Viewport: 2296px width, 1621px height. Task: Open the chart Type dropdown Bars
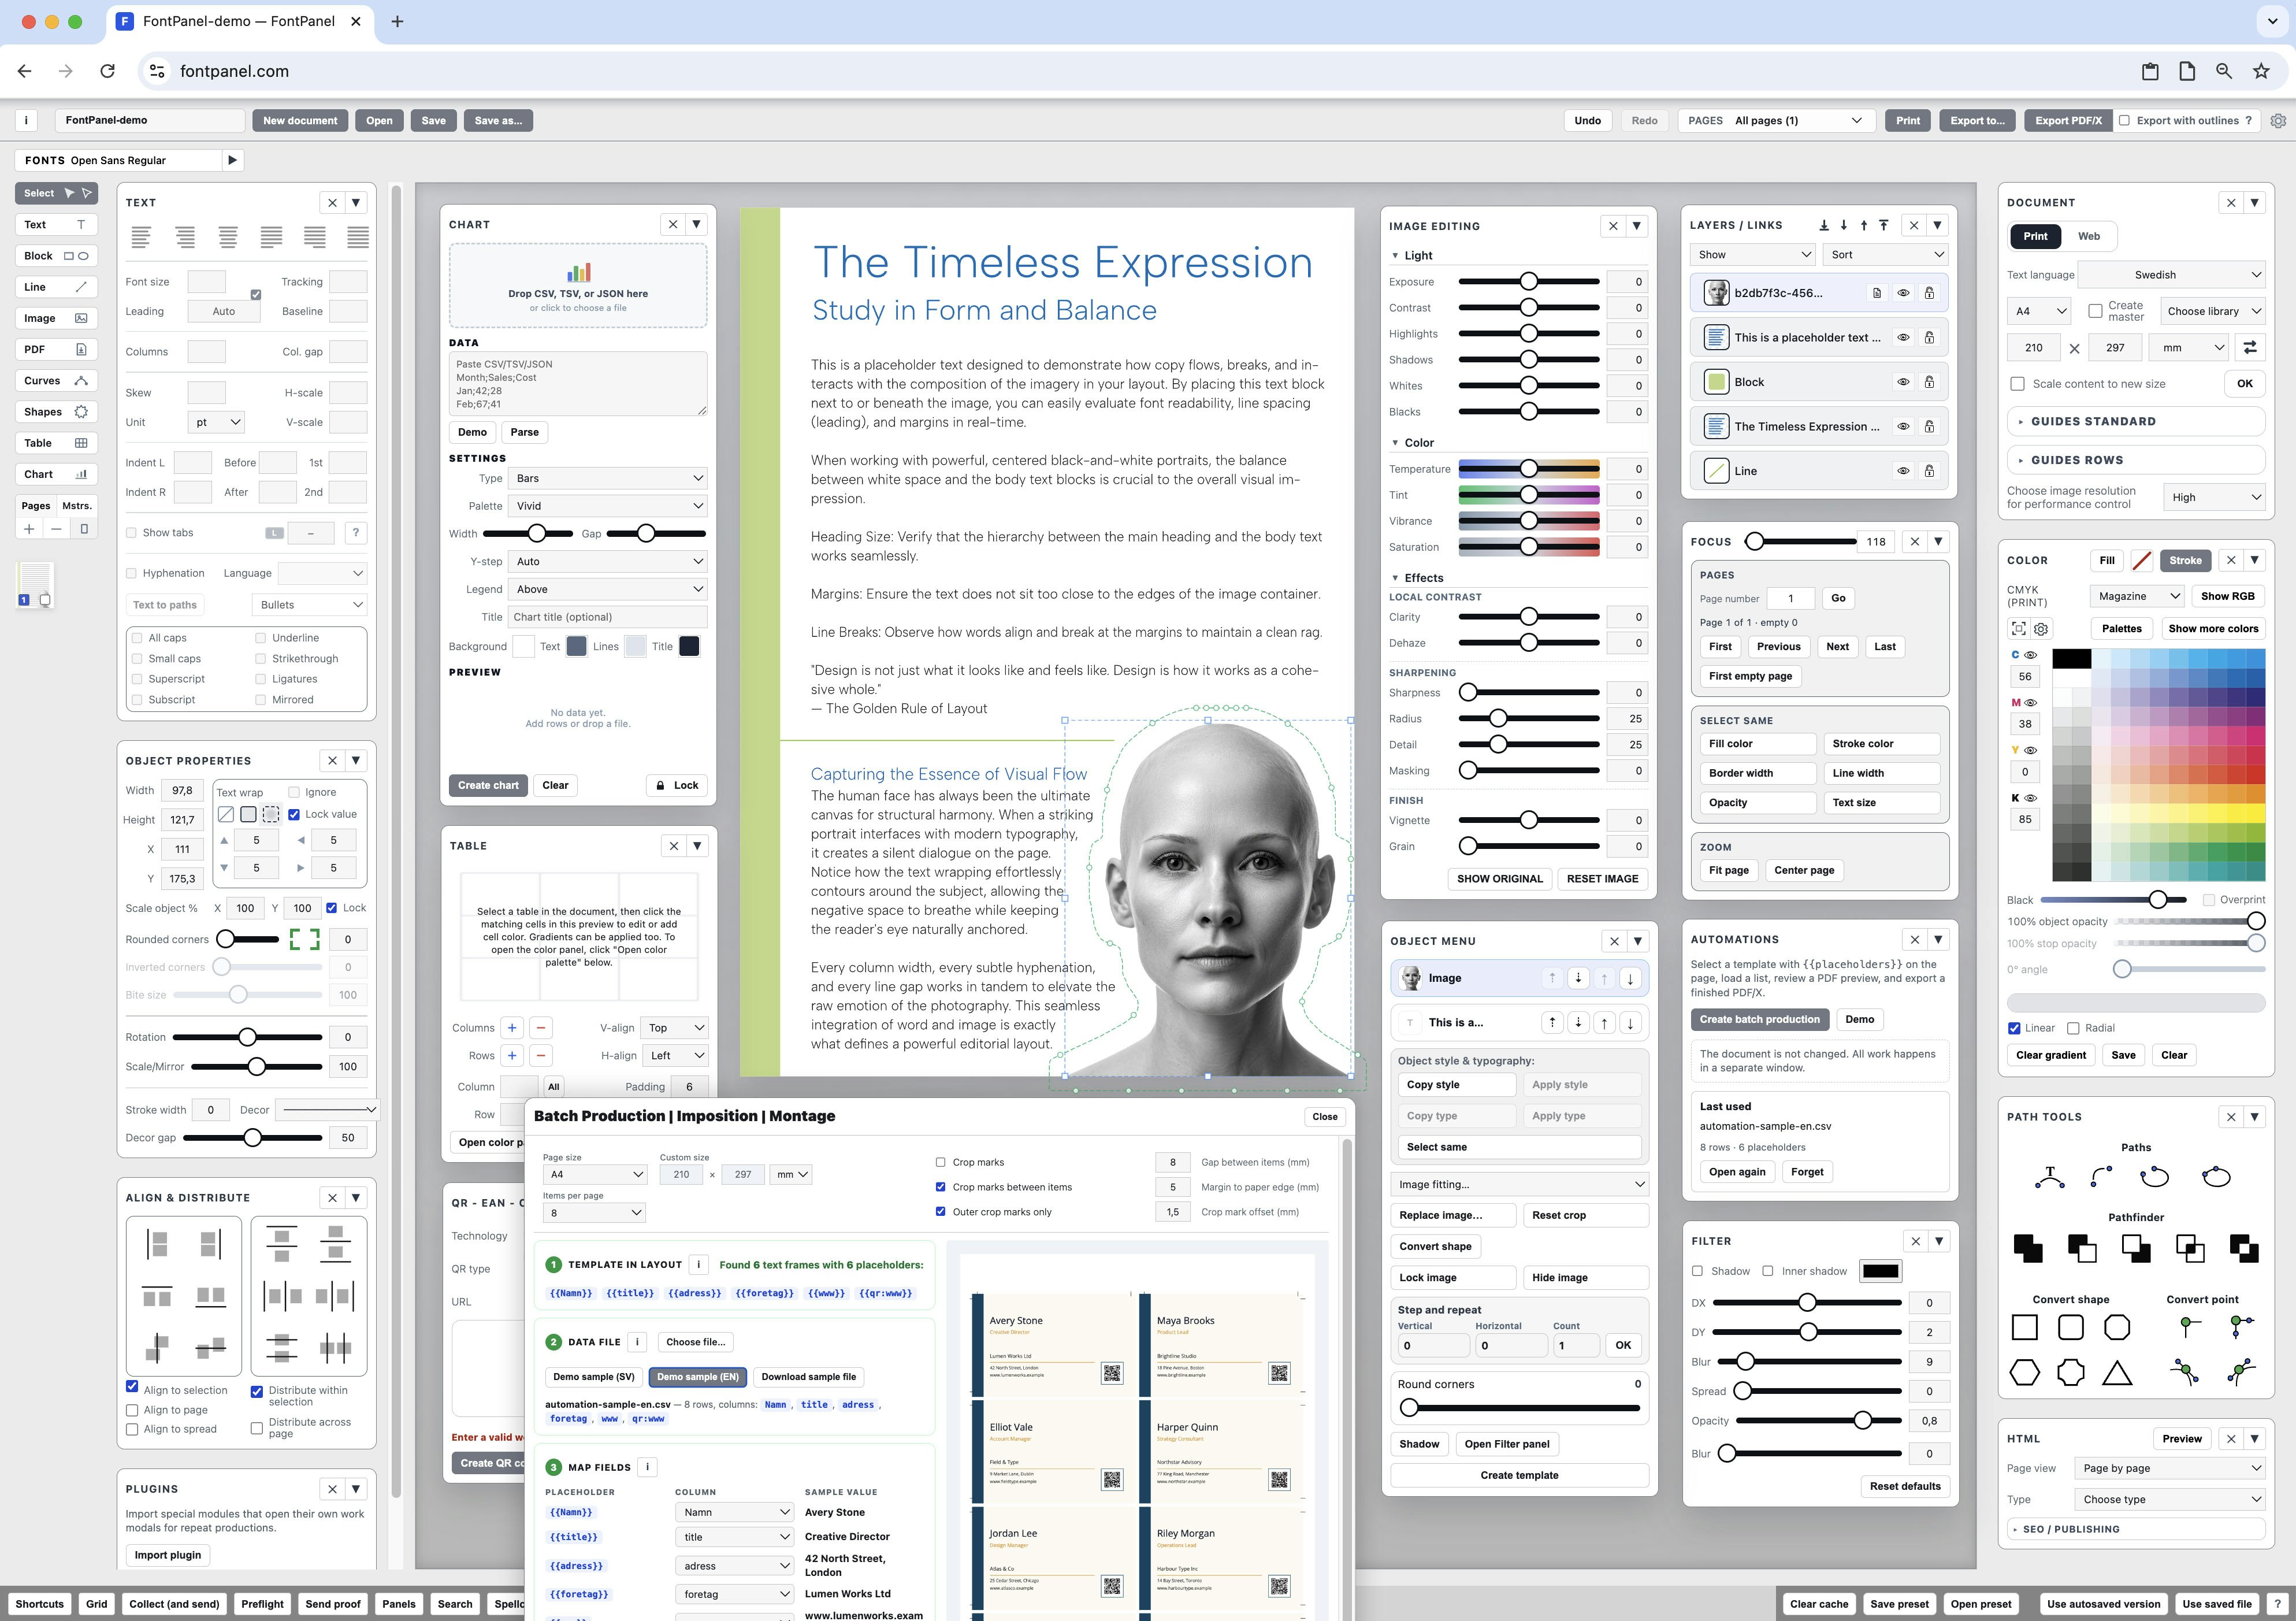click(608, 478)
